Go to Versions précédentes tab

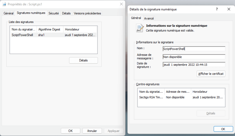(87, 13)
